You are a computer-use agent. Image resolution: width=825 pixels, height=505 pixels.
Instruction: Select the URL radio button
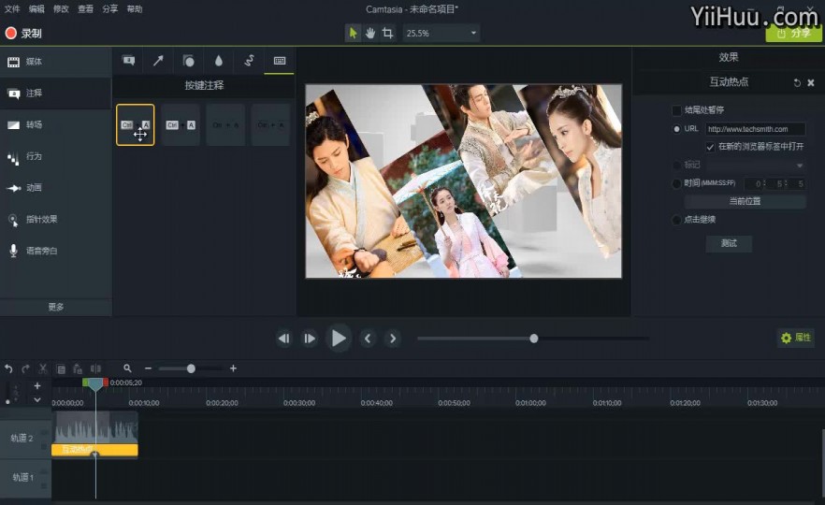(x=676, y=129)
